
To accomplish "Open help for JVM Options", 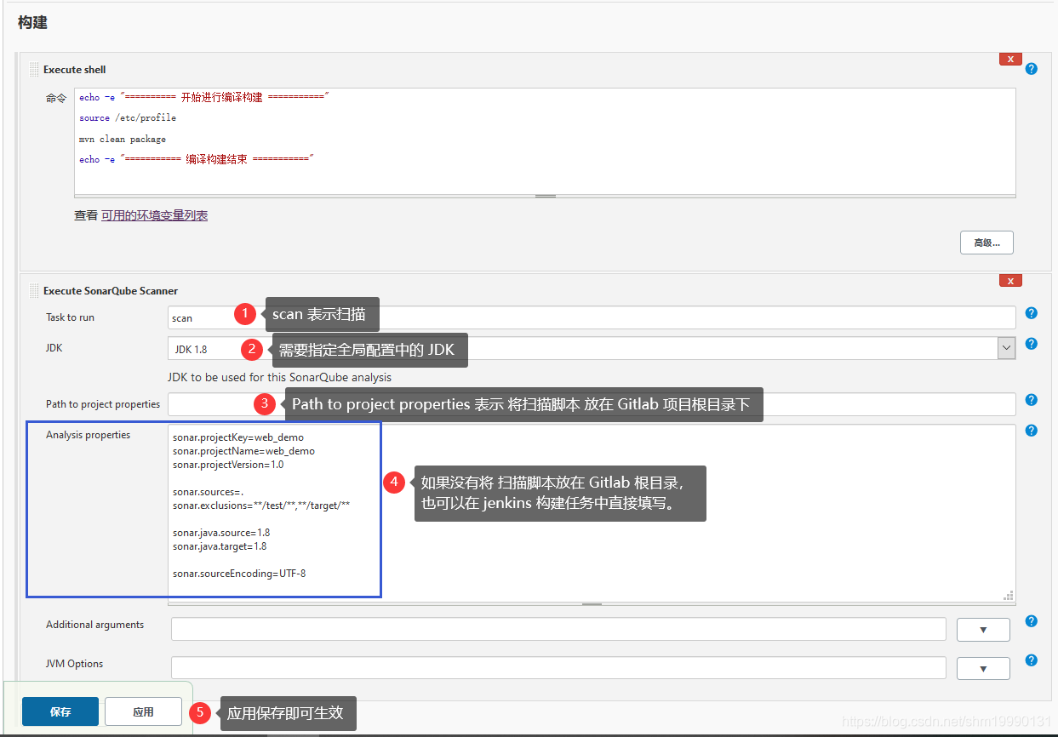I will tap(1032, 660).
